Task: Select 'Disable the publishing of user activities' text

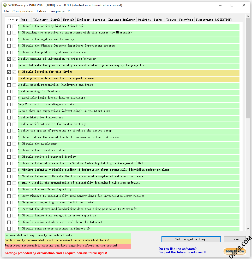Action: pos(52,52)
